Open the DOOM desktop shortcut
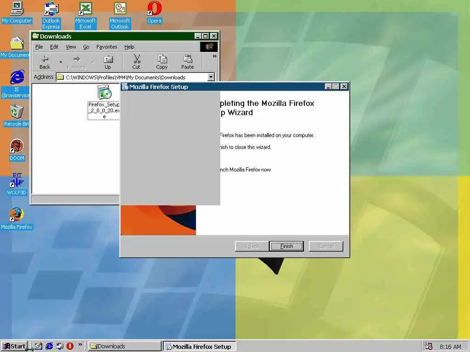The image size is (470, 352). pyautogui.click(x=17, y=150)
